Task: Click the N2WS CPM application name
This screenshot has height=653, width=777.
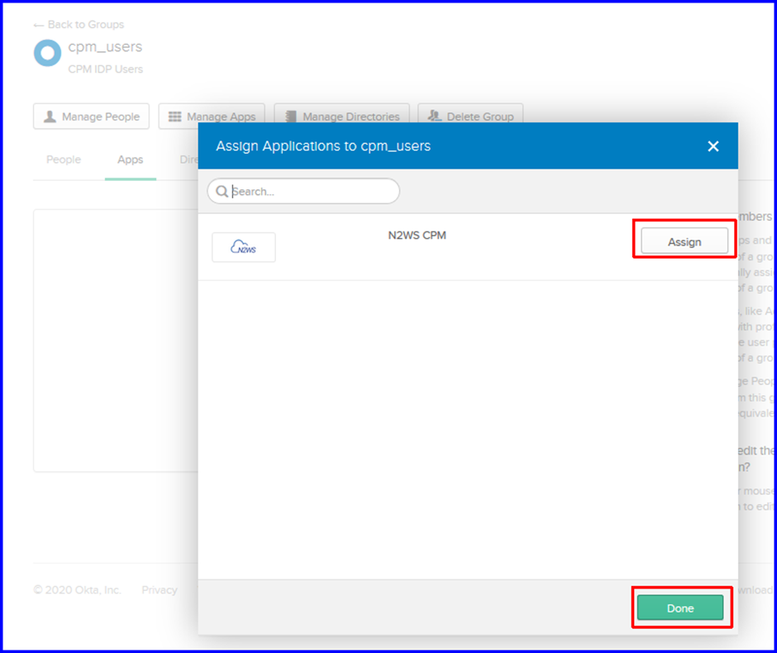Action: click(x=417, y=236)
